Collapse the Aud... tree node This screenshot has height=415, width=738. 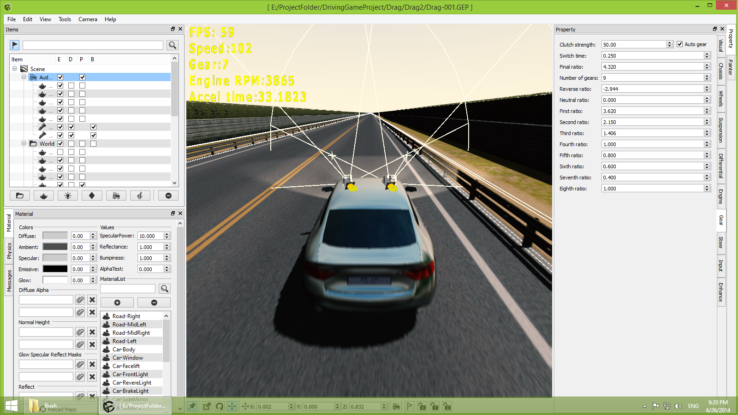(24, 77)
